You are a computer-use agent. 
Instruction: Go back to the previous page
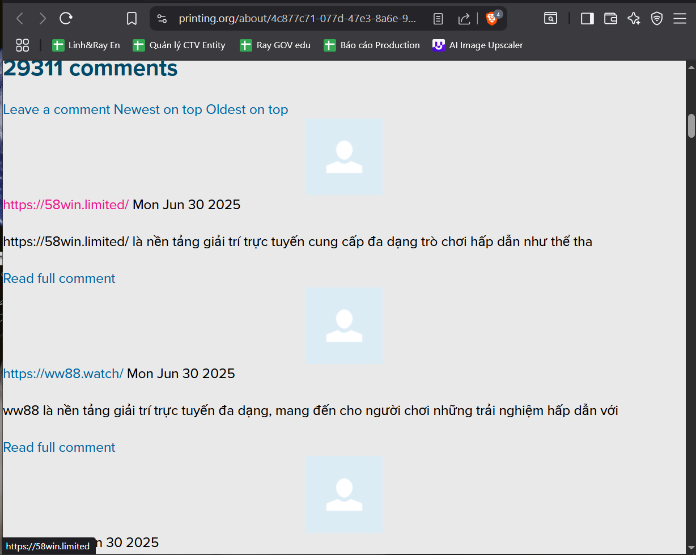[20, 19]
